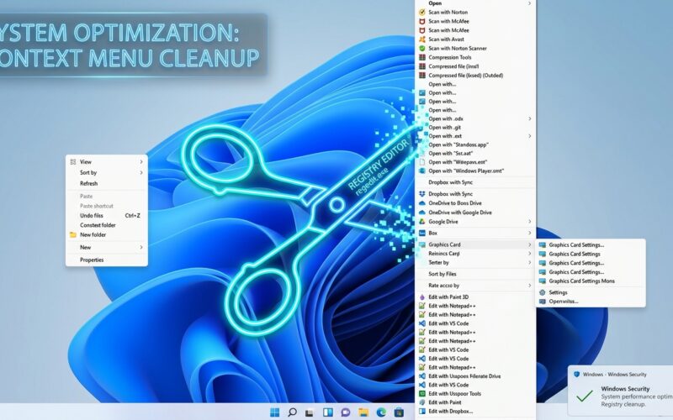Click the green icon beside Edit with Usspoor Tools

(422, 393)
